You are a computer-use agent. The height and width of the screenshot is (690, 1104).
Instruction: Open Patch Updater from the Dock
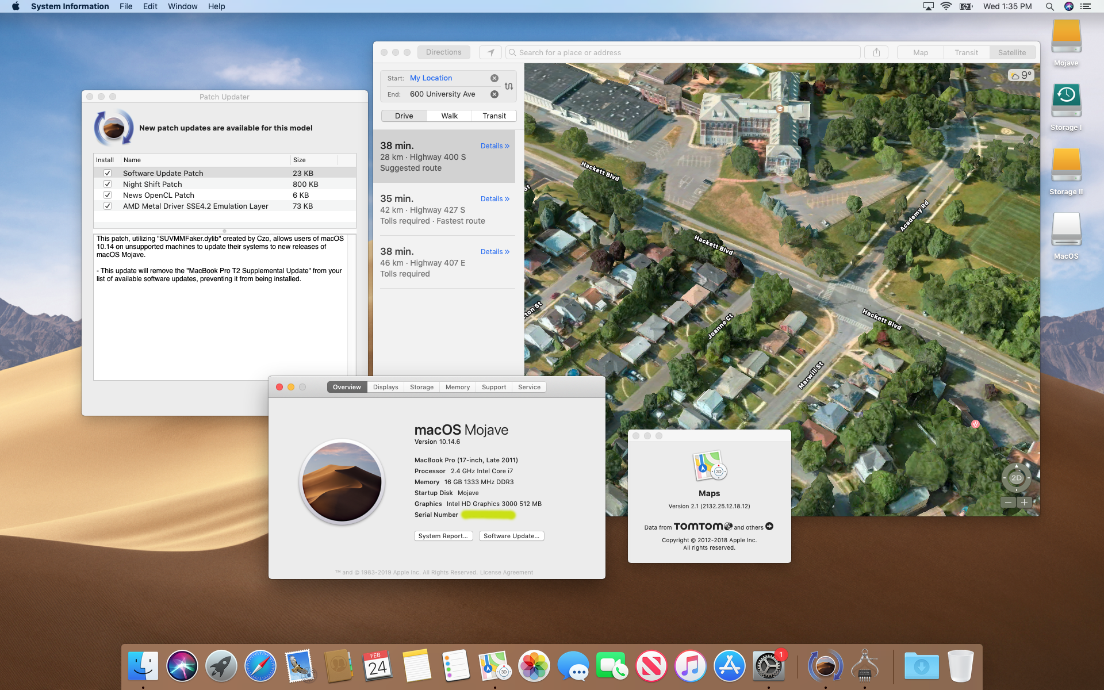coord(825,666)
